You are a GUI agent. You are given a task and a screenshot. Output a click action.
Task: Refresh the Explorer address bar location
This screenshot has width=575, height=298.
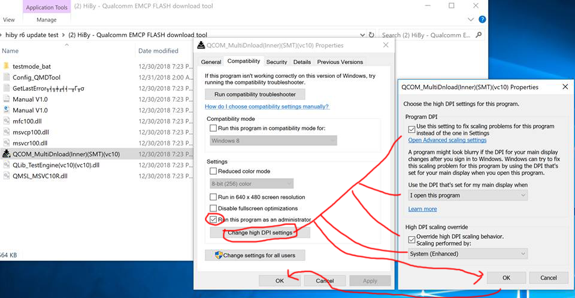[x=371, y=35]
